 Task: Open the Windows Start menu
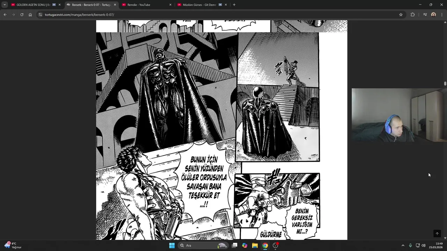pos(172,245)
